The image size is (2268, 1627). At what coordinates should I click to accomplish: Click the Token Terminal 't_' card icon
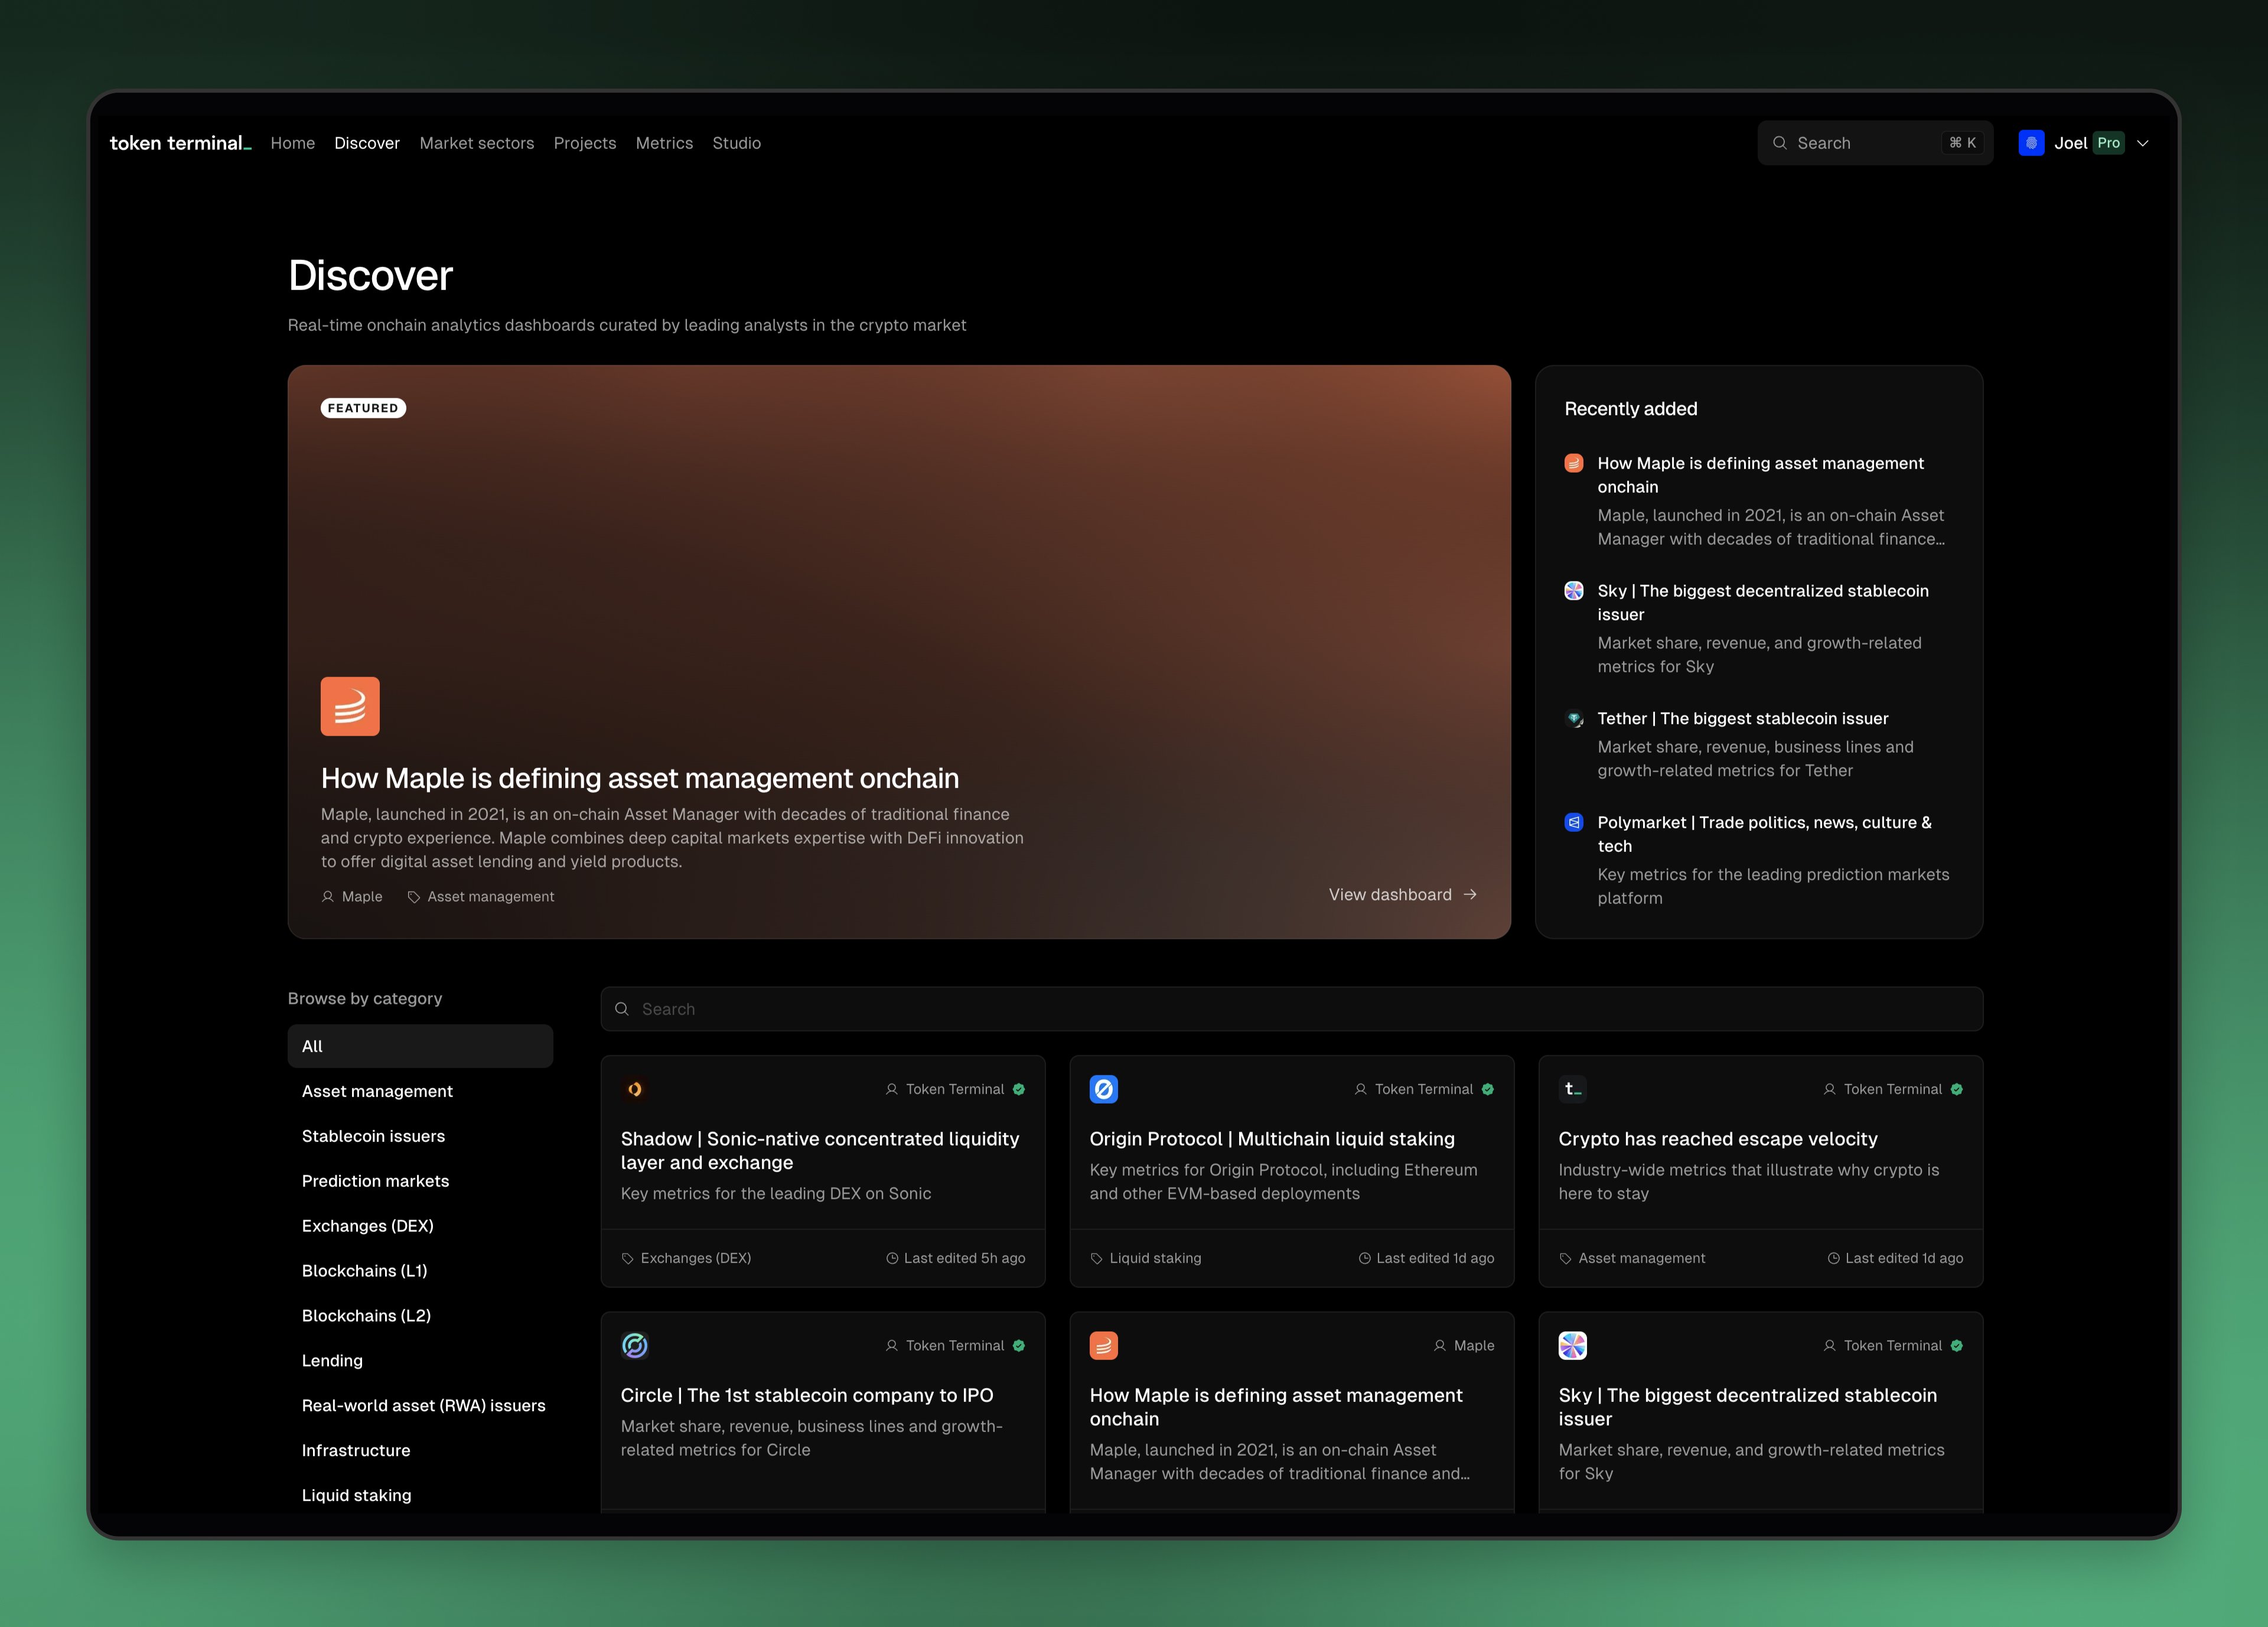[1573, 1089]
